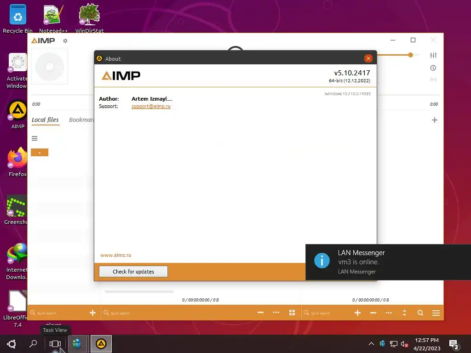The image size is (471, 353).
Task: Close the About dialog
Action: pyautogui.click(x=368, y=58)
